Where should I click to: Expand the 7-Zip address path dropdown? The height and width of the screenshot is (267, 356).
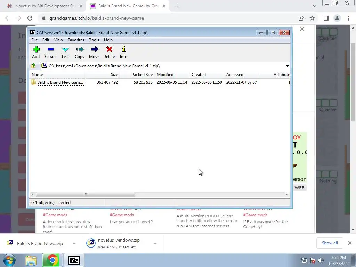click(x=287, y=66)
